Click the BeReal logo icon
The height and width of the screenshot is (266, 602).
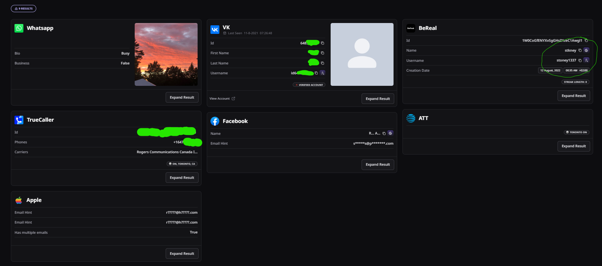point(411,28)
